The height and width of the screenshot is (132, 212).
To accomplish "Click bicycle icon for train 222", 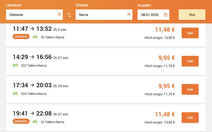I will pyautogui.click(x=15, y=65).
